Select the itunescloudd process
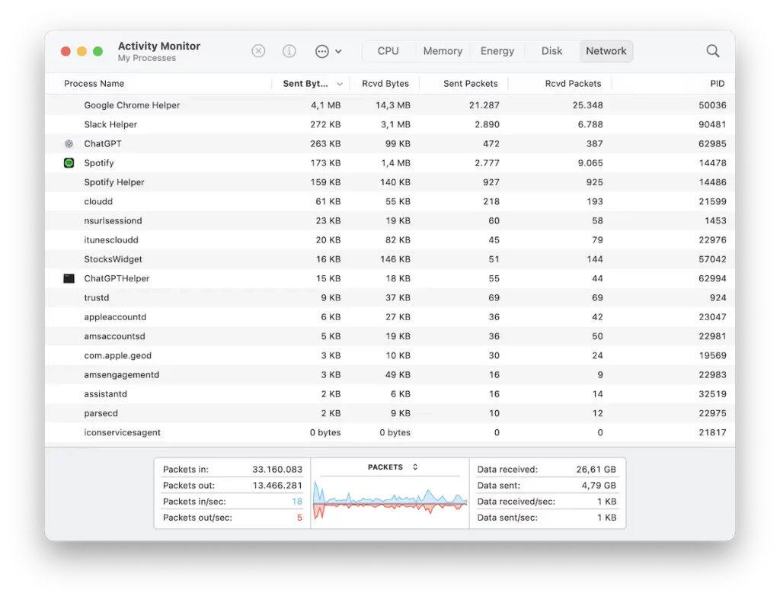 coord(111,240)
